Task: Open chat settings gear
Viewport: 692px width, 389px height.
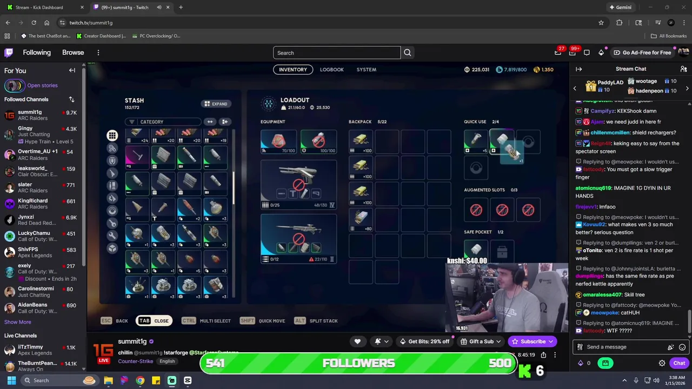Action: 662,363
